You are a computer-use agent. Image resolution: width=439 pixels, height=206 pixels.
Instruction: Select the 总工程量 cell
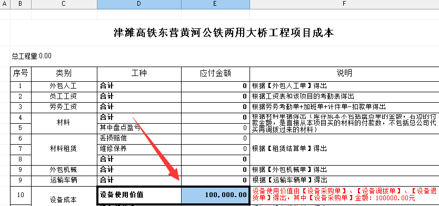point(32,56)
